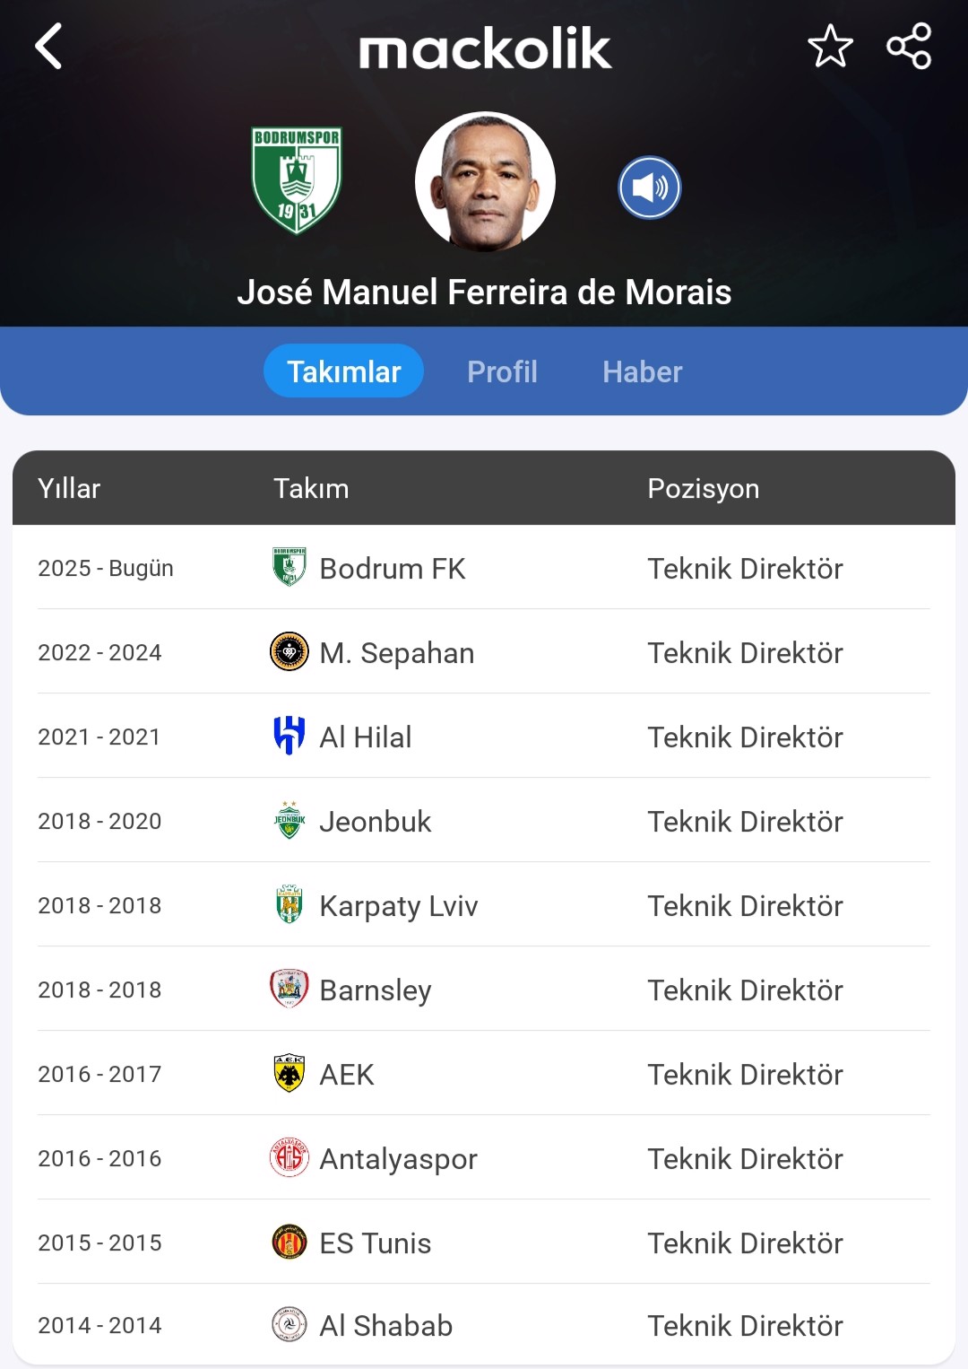Switch to the Profil tab

point(502,371)
